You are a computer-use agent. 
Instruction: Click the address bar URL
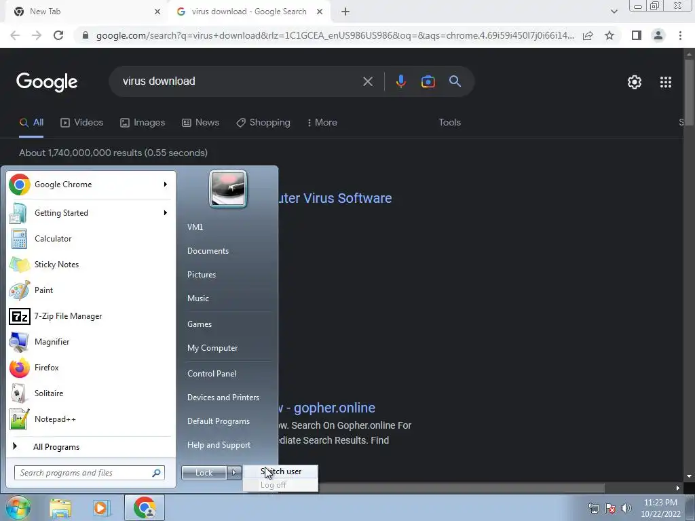[x=335, y=35]
